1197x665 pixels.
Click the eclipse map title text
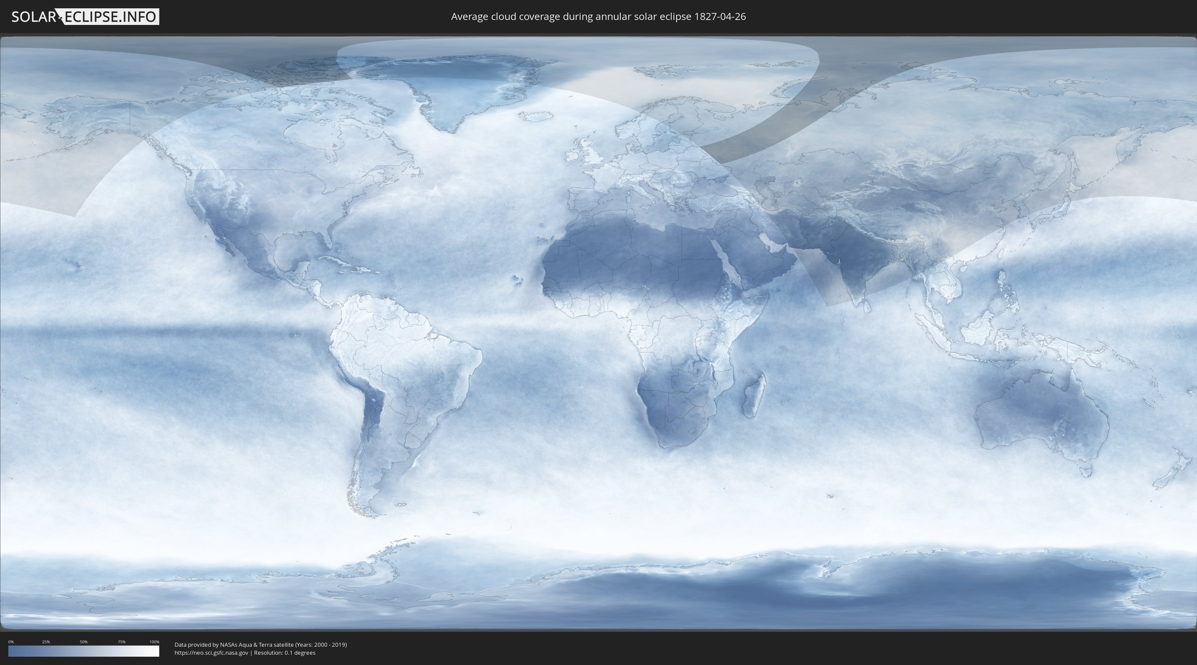point(598,17)
